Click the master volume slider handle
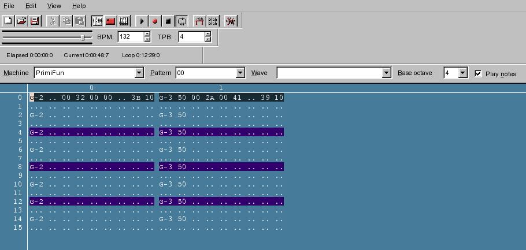526x250 pixels. (83, 38)
